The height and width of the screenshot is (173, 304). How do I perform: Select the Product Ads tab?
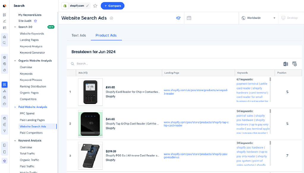coord(106,35)
